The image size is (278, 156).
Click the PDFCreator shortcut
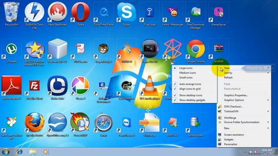pyautogui.click(x=80, y=49)
